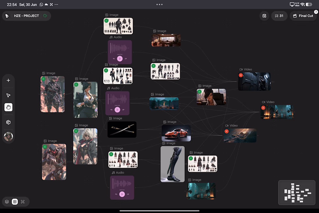Screen dimensions: 319x213
Task: Open the layers panel icon
Action: coord(7,202)
